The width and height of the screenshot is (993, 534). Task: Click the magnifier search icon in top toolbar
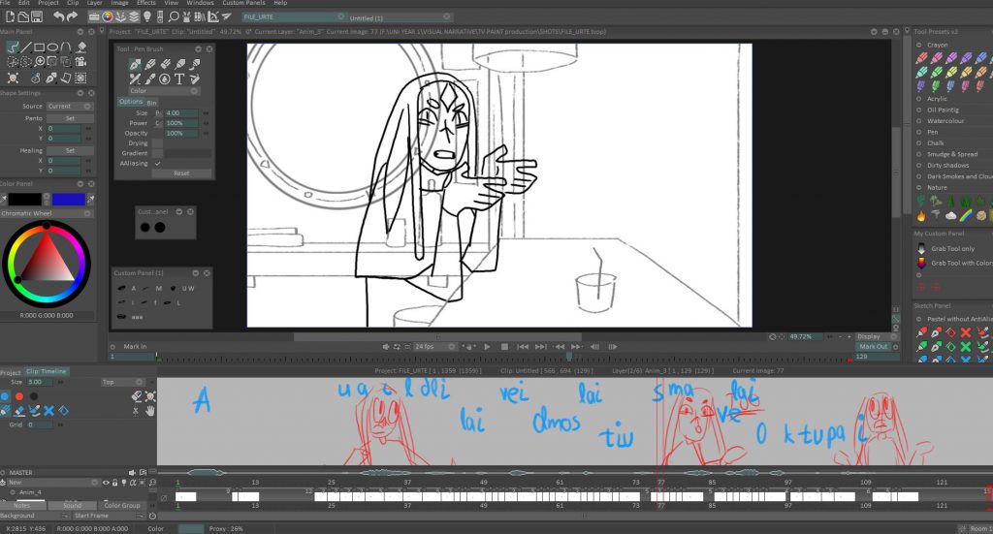[174, 17]
